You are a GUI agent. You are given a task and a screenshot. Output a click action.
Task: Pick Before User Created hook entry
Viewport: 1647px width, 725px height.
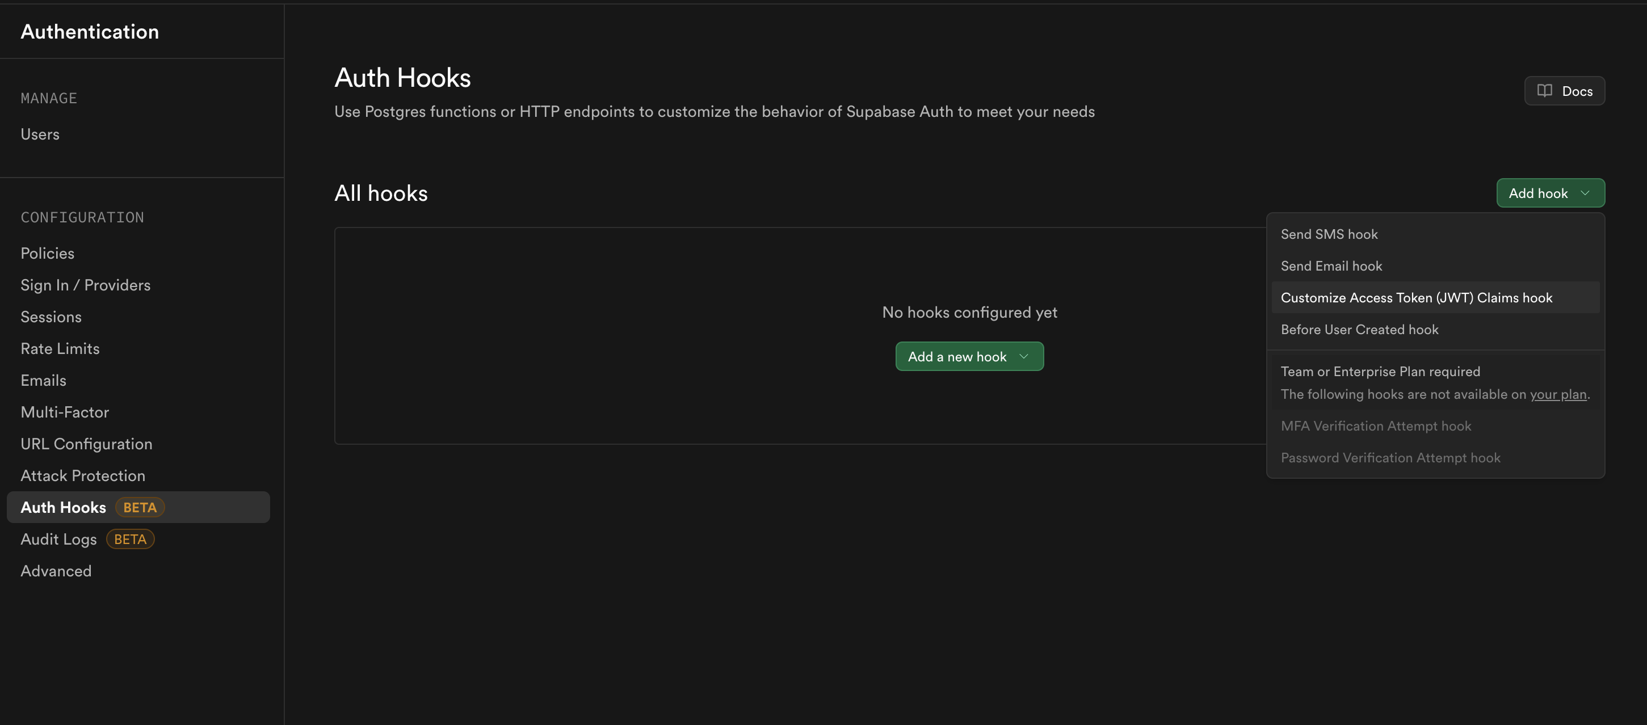[1359, 329]
